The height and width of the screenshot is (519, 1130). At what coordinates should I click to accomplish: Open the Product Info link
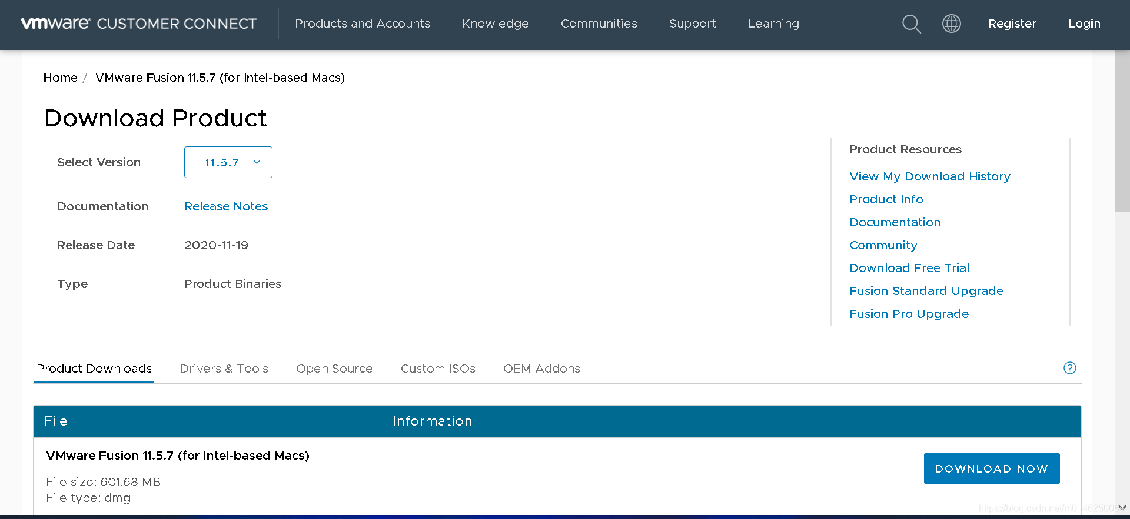(886, 199)
